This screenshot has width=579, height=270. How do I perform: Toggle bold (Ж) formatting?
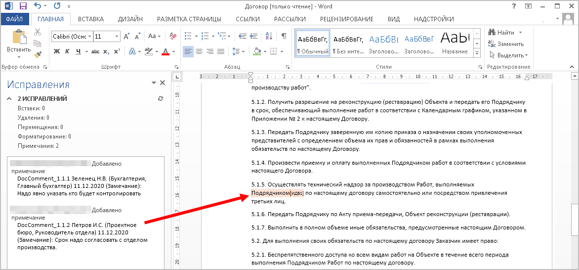pyautogui.click(x=56, y=51)
